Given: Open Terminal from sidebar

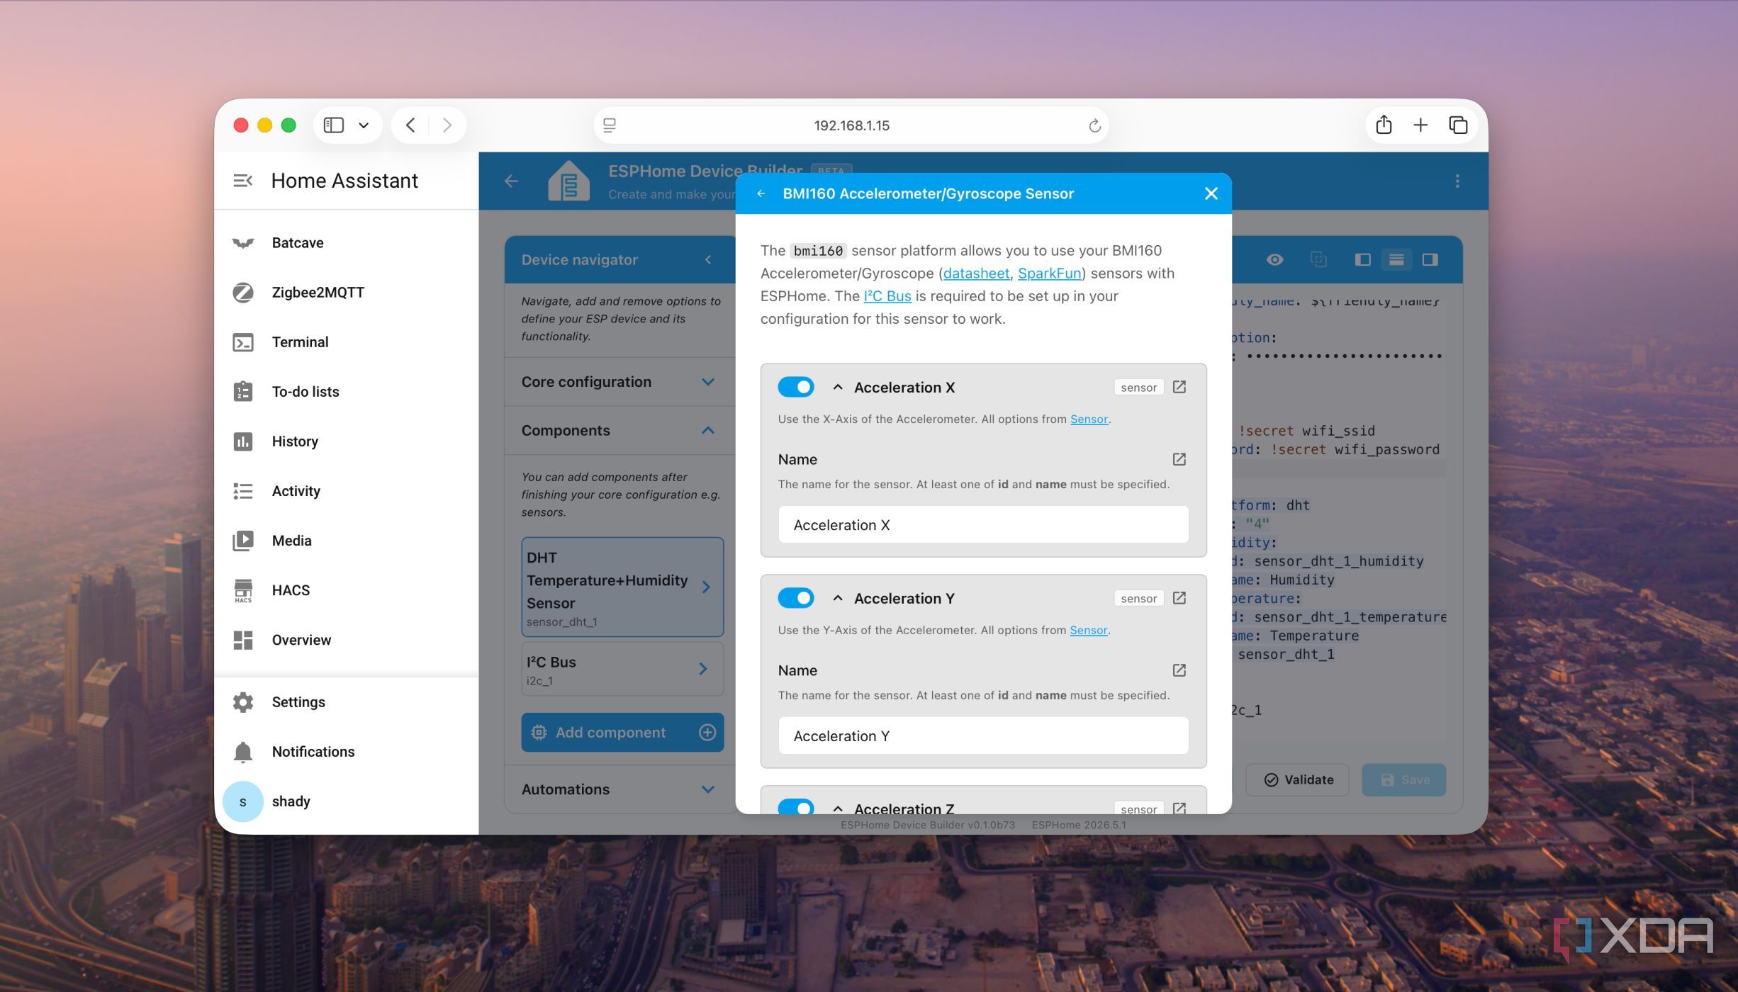Looking at the screenshot, I should [x=346, y=342].
